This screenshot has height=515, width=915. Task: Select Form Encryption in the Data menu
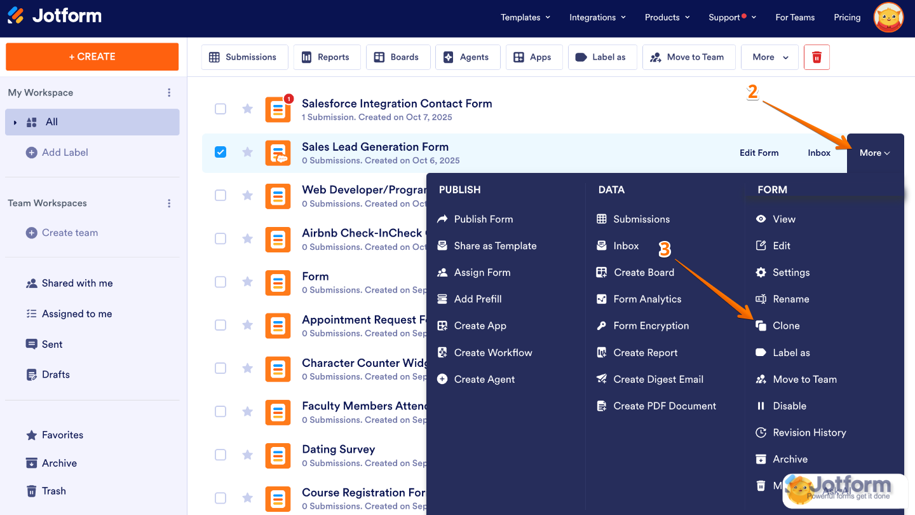pos(651,326)
